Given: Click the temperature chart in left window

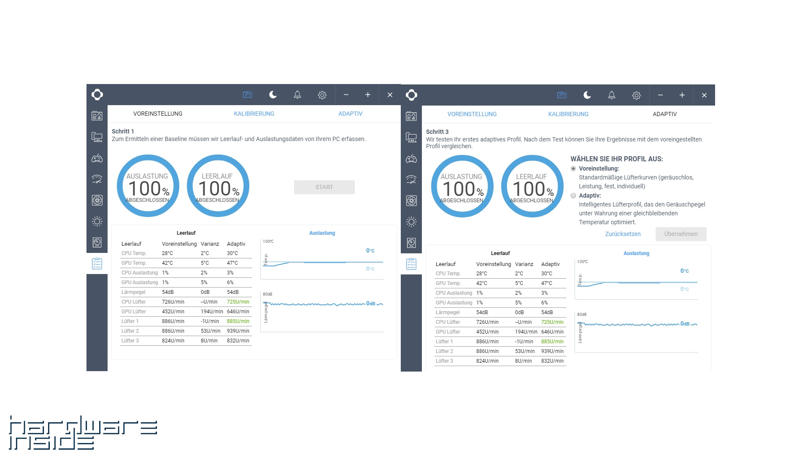Looking at the screenshot, I should pos(322,259).
